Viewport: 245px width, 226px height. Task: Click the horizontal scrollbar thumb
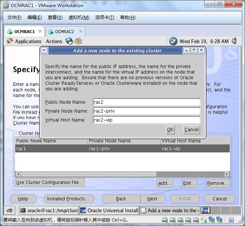point(88,174)
